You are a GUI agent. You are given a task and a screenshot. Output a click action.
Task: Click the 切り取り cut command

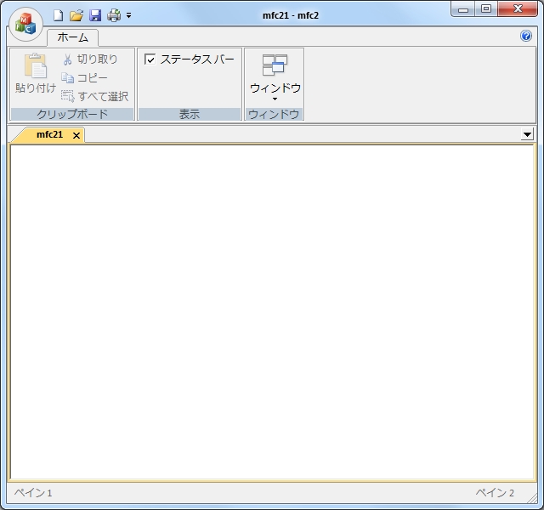coord(90,59)
